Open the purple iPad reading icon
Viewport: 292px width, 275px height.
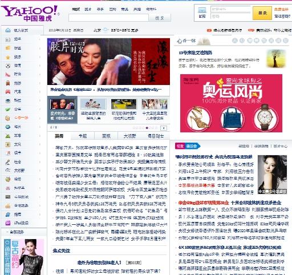tap(8, 223)
